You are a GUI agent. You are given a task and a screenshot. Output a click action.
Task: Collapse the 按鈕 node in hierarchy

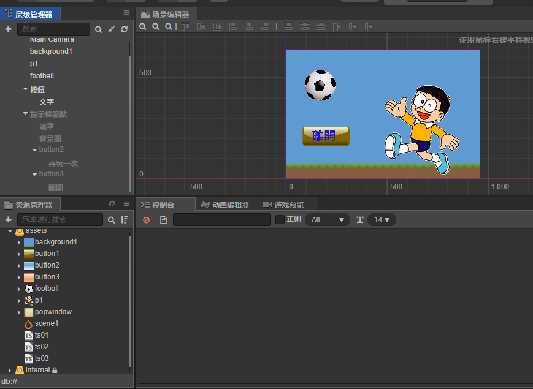(x=25, y=89)
